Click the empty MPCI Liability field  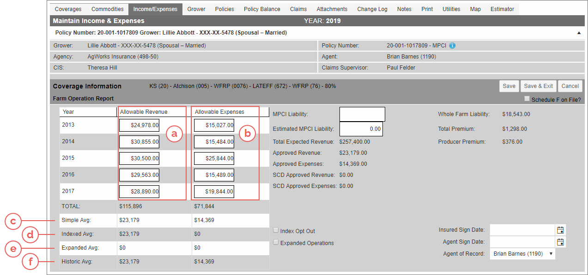[362, 114]
